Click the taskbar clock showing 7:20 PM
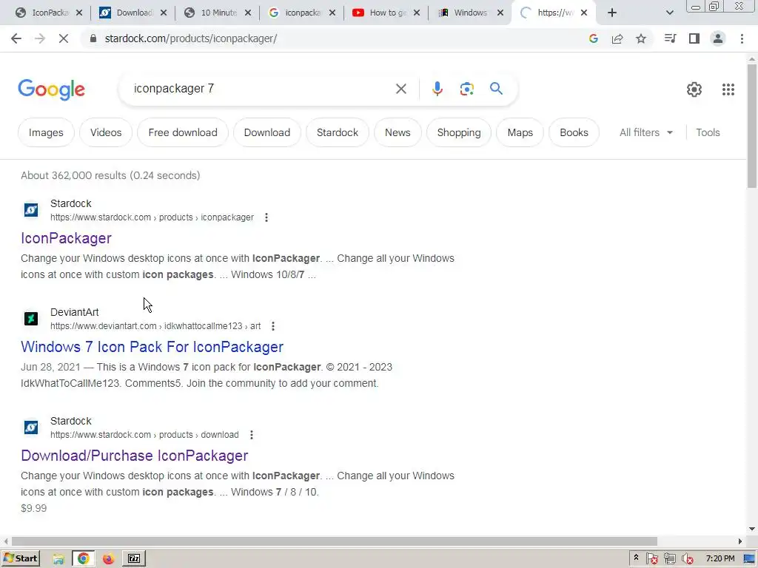 (720, 558)
